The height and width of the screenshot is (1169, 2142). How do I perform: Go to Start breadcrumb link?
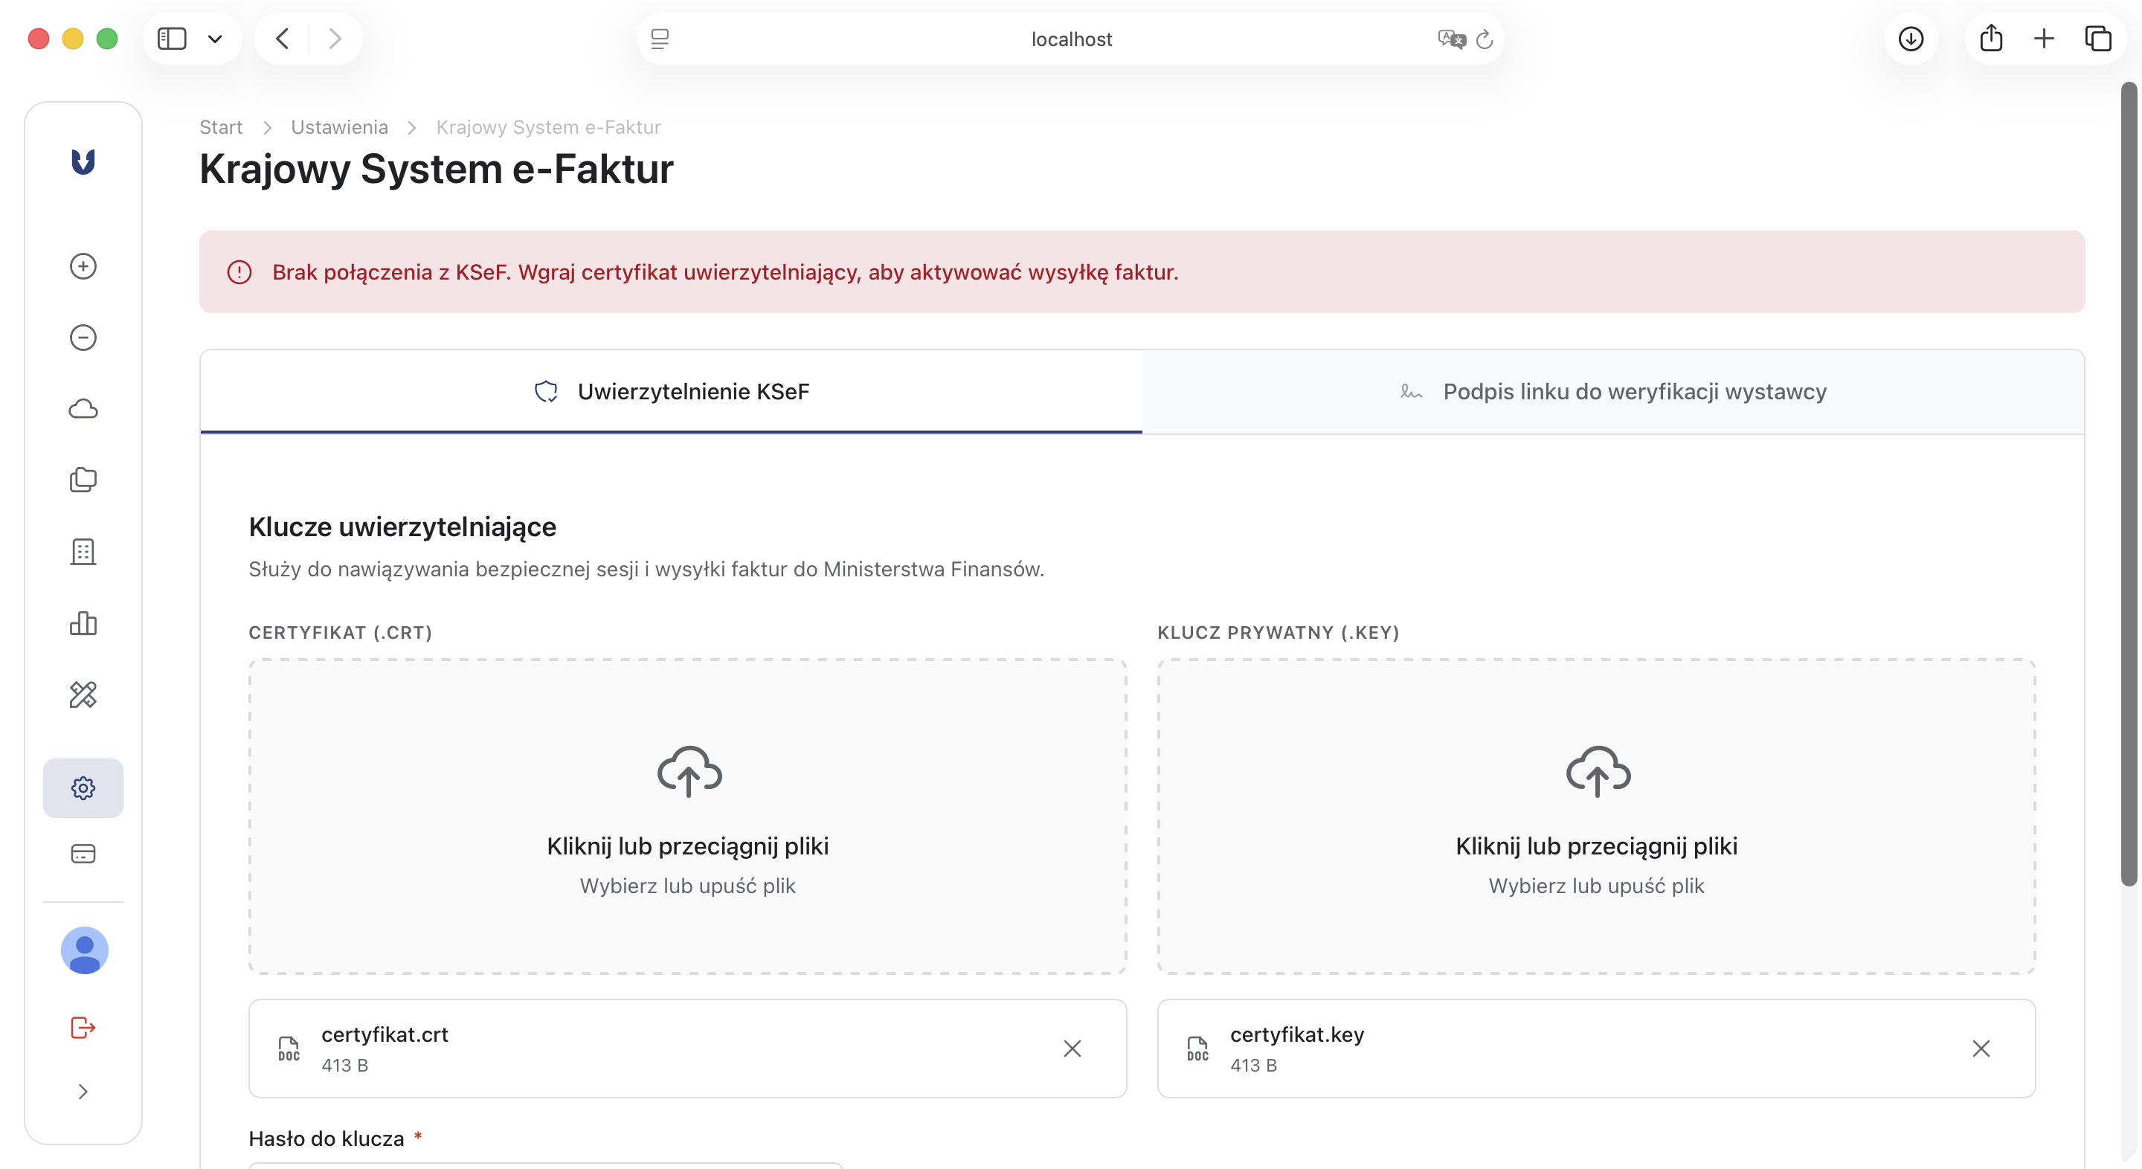click(220, 127)
